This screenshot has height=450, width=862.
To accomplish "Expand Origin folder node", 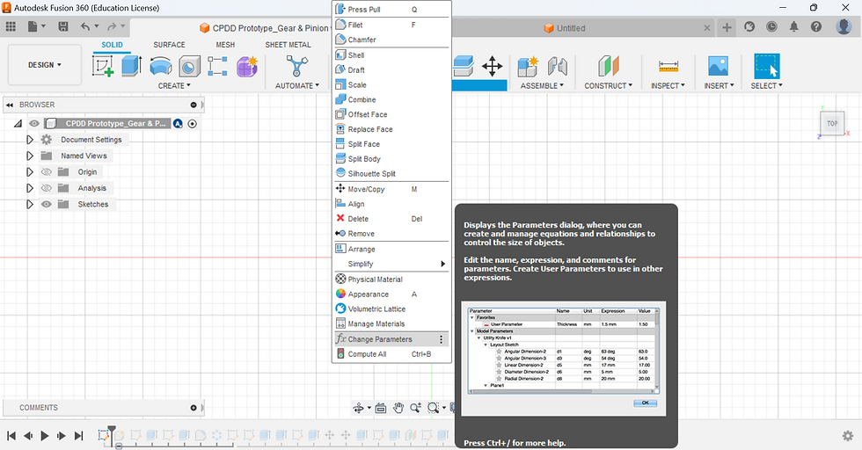I will [30, 172].
